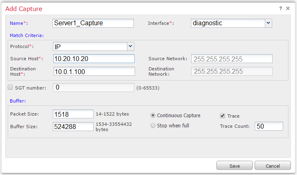Click the Source Network label
The image size is (297, 175).
(x=168, y=59)
